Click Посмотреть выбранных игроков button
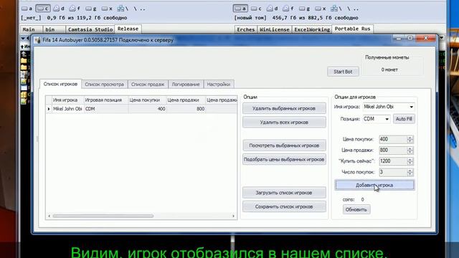The width and height of the screenshot is (459, 258). [284, 145]
